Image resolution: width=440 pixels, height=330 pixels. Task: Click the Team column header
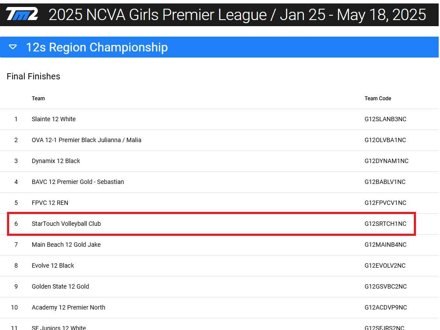[x=38, y=99]
